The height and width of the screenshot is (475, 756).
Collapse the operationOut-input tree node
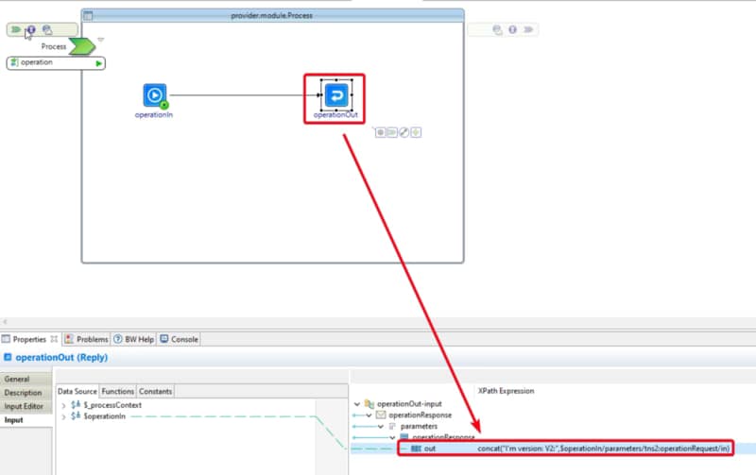(356, 404)
